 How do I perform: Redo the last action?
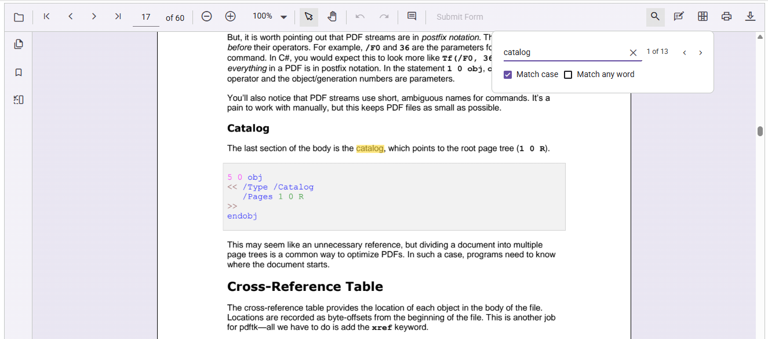tap(384, 17)
